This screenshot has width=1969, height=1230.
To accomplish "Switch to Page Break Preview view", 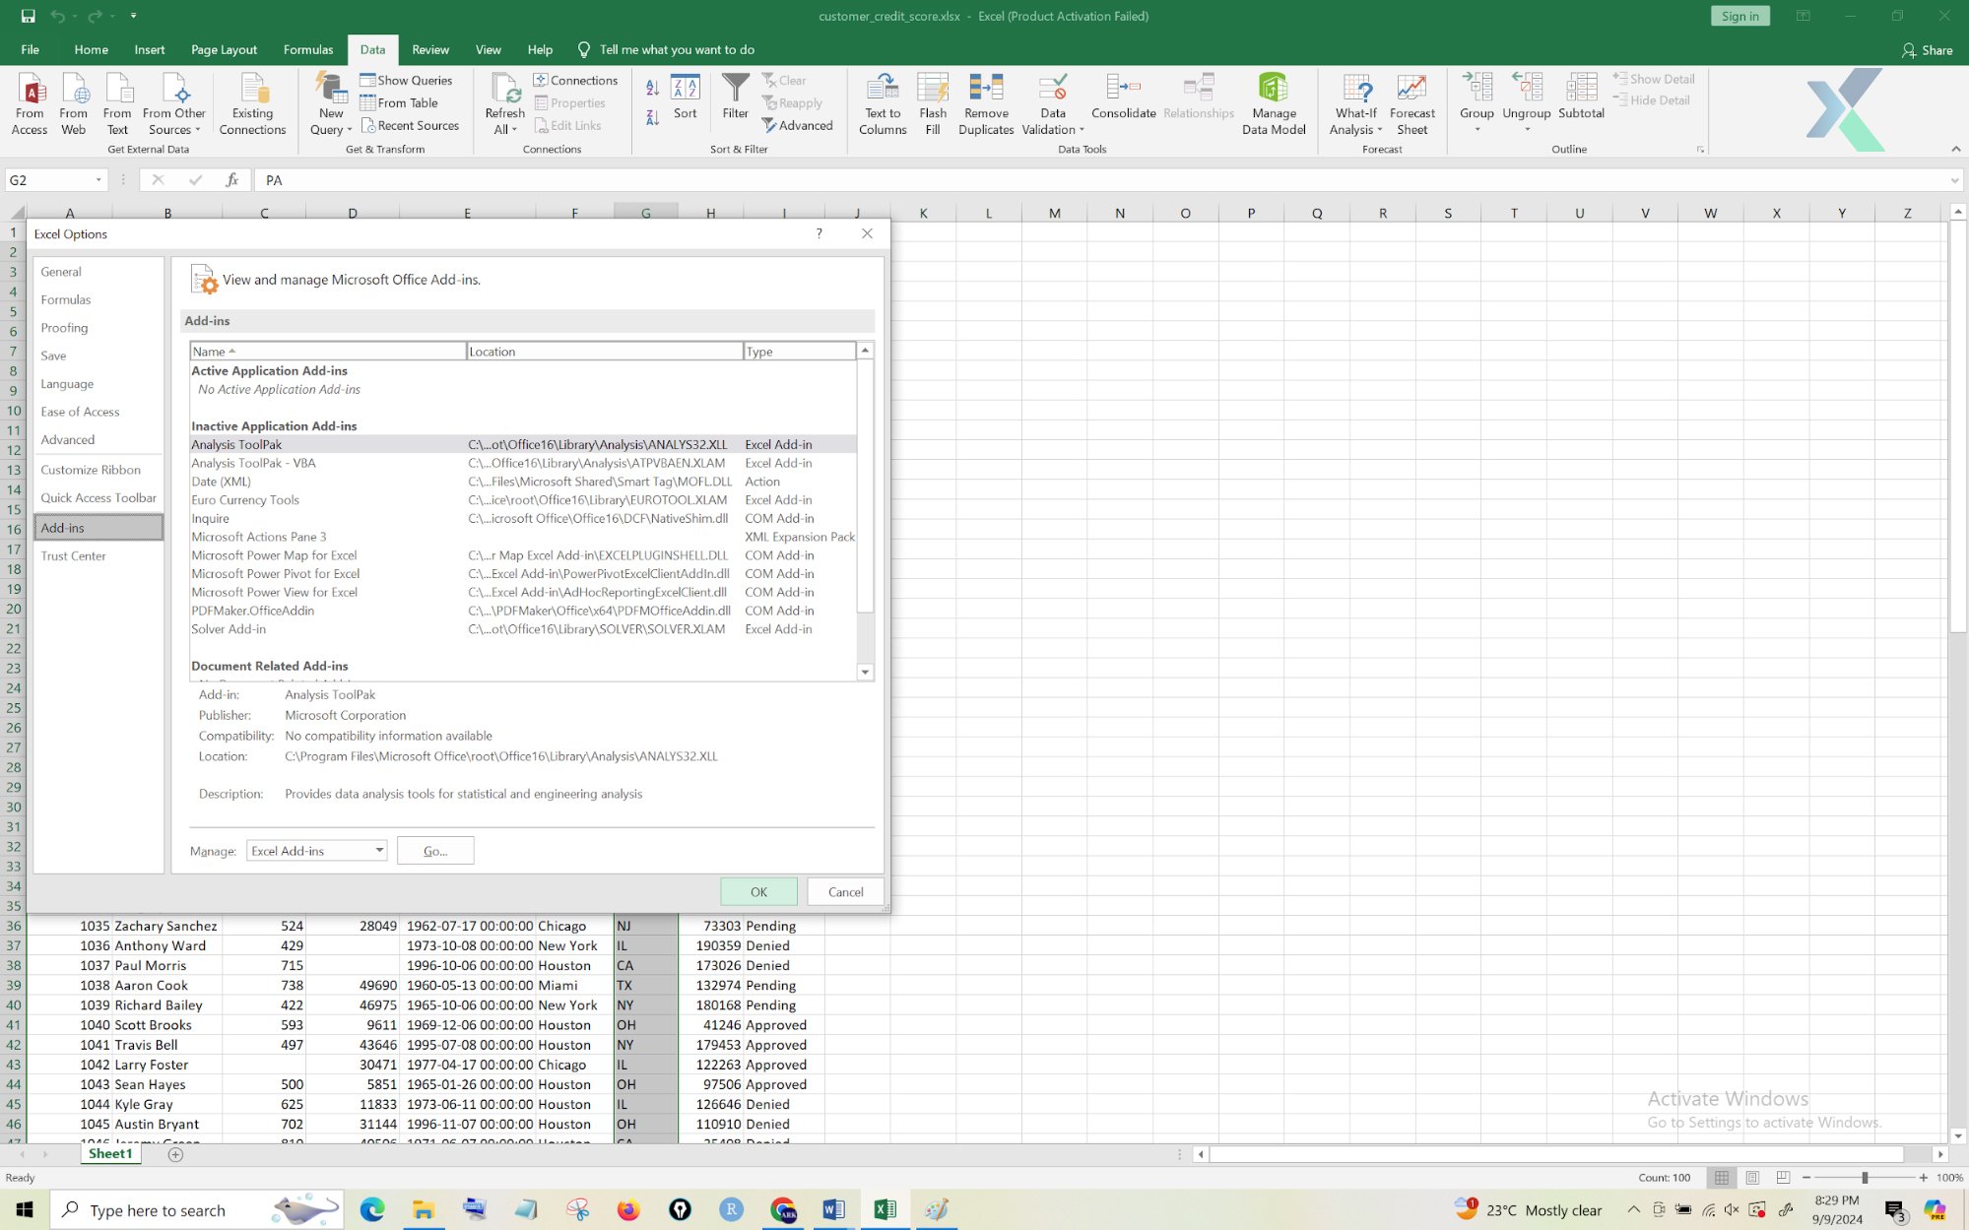I will point(1783,1178).
